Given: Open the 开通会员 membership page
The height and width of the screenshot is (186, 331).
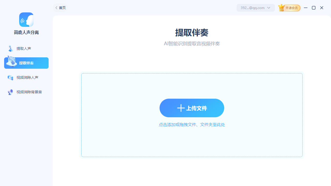Looking at the screenshot, I should (292, 8).
